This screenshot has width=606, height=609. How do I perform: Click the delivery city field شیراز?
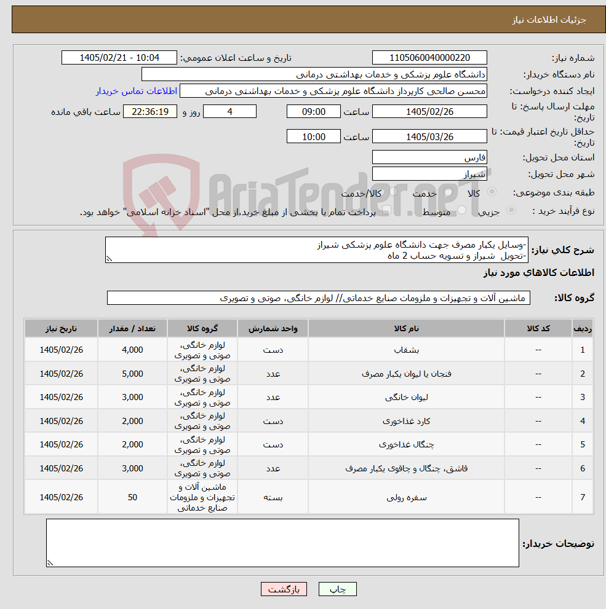429,174
